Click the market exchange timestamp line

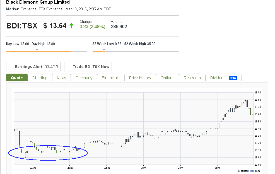click(x=58, y=9)
